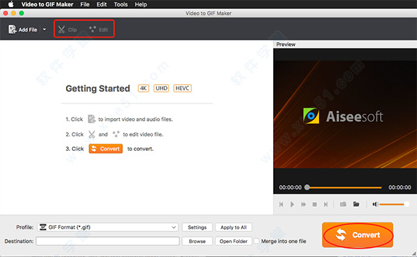417x257 pixels.
Task: Open the snapshot folder icon
Action: pyautogui.click(x=356, y=204)
